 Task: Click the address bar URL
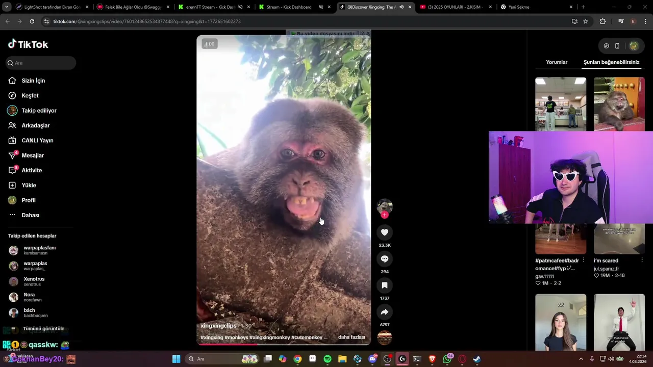147,21
